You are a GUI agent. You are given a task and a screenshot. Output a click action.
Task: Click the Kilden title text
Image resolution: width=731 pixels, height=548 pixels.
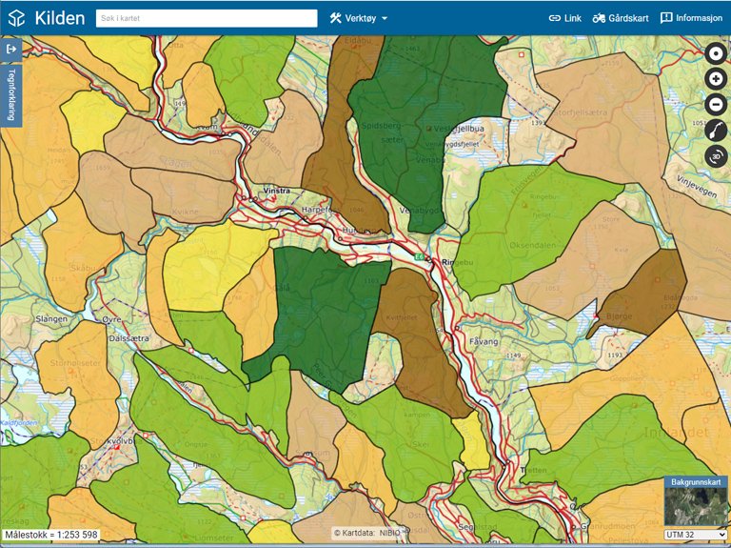click(59, 18)
